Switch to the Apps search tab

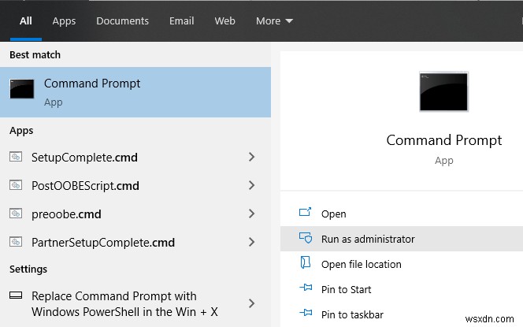64,21
